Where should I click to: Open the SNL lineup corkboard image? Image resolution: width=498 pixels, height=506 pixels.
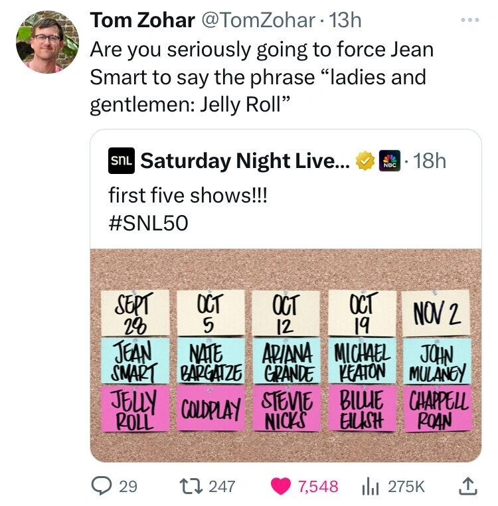coord(286,355)
